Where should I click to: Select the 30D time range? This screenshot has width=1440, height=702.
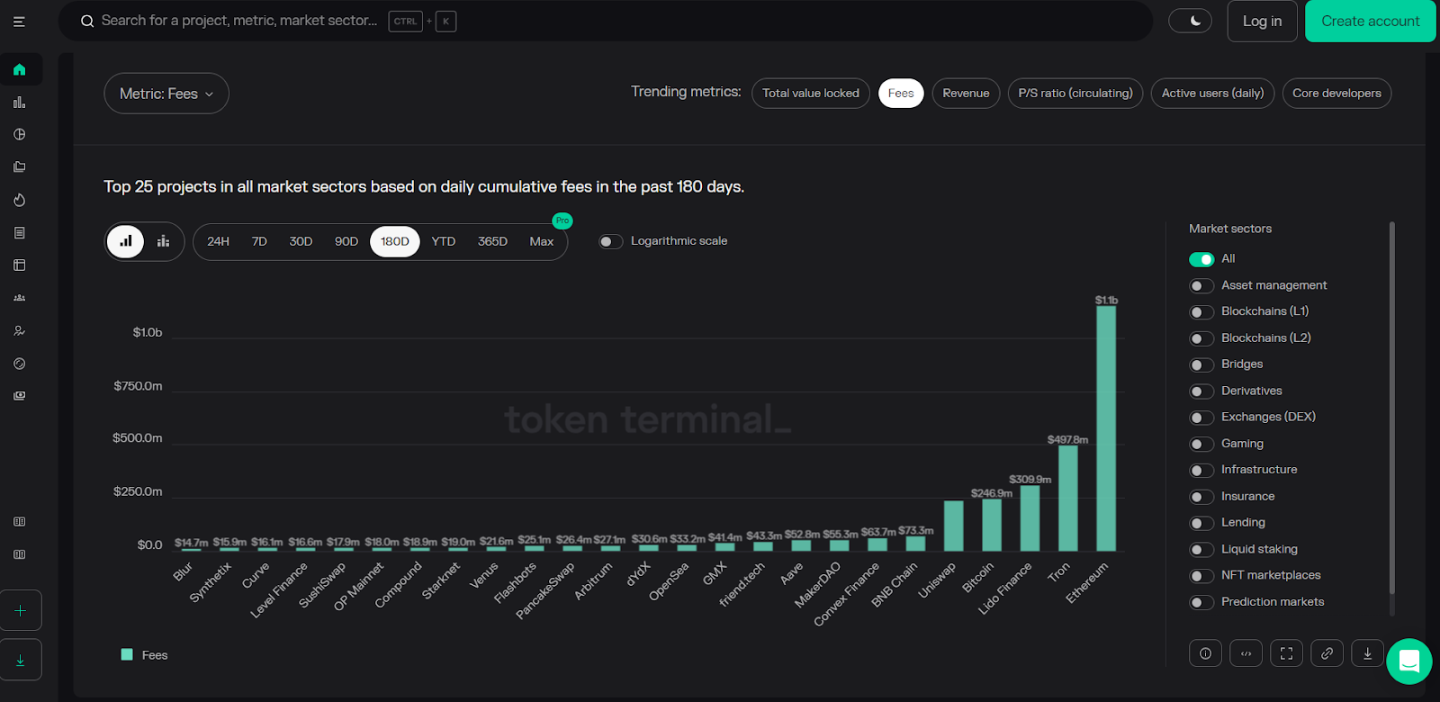coord(301,241)
